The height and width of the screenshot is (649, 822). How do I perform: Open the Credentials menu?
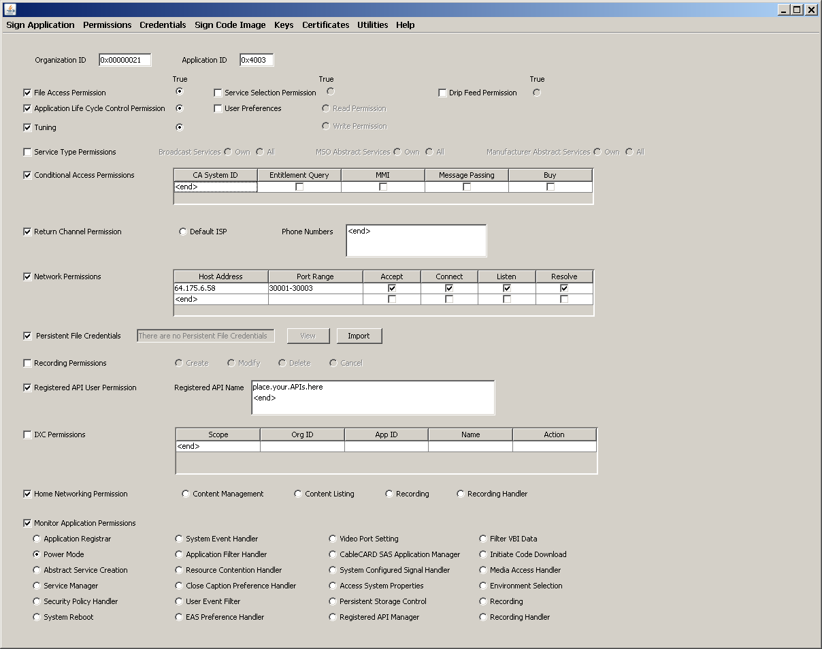[x=163, y=25]
